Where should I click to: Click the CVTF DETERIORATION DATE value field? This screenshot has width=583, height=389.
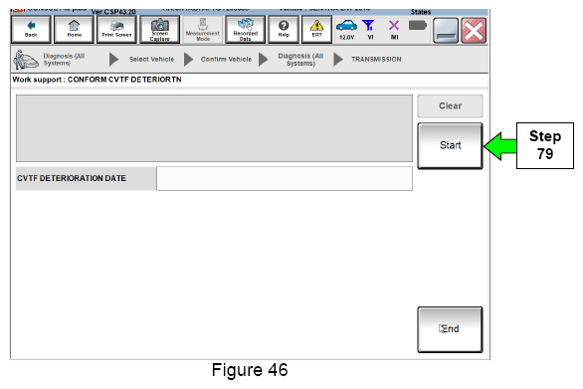[285, 178]
